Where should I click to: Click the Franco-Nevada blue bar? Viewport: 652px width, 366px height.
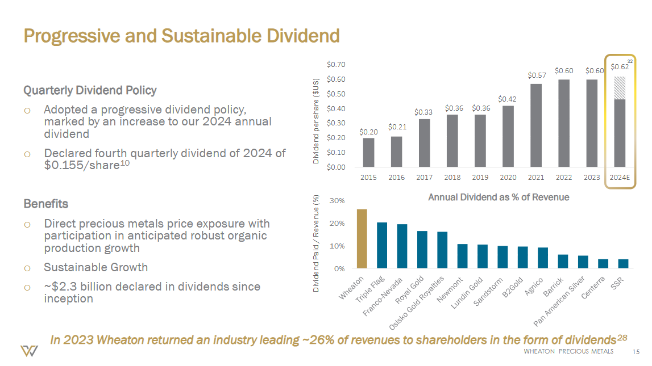pyautogui.click(x=402, y=246)
